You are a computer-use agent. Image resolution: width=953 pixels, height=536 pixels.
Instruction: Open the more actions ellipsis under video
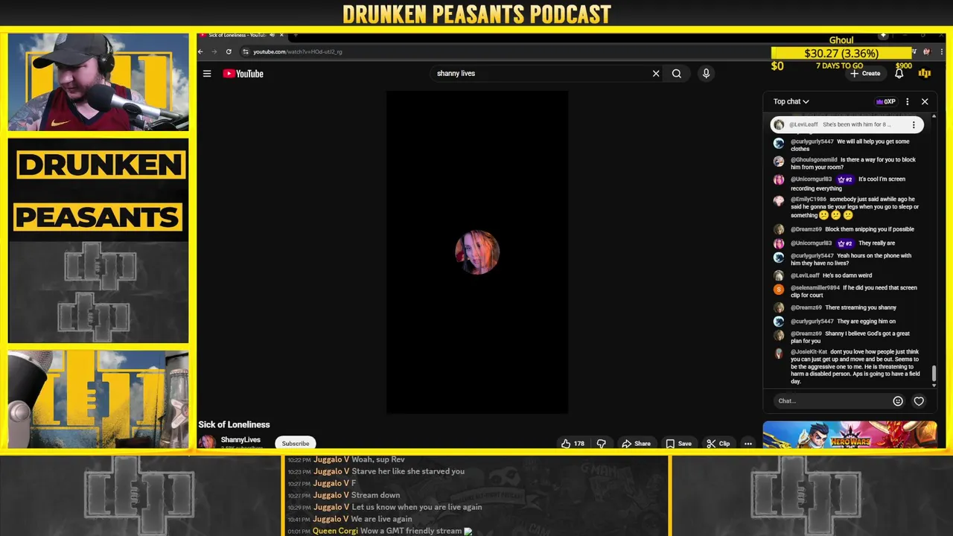tap(748, 444)
